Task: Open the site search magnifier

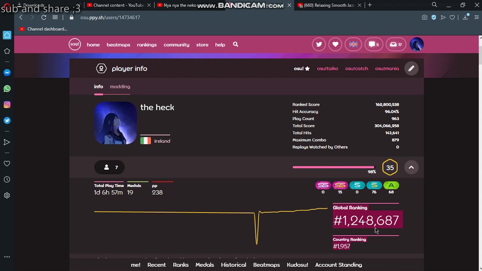Action: point(236,44)
